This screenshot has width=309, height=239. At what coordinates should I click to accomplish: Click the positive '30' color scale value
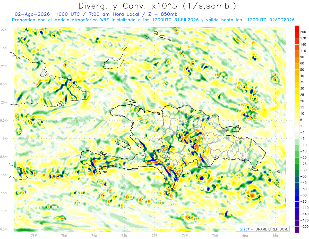coord(303,88)
